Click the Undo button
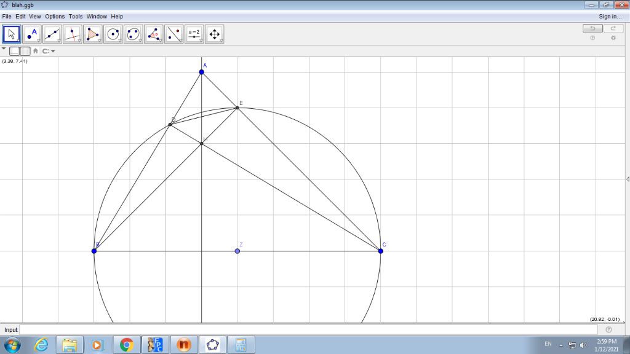The image size is (630, 354). 592,28
